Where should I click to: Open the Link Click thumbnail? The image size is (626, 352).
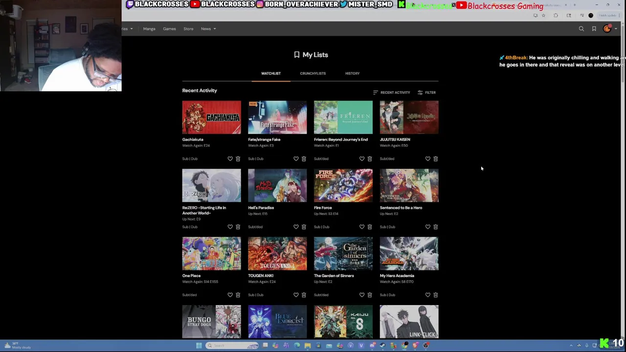pos(409,322)
